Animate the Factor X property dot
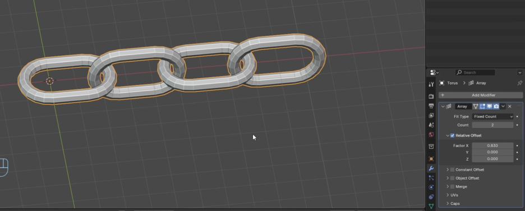Image resolution: width=525 pixels, height=211 pixels. click(x=517, y=146)
